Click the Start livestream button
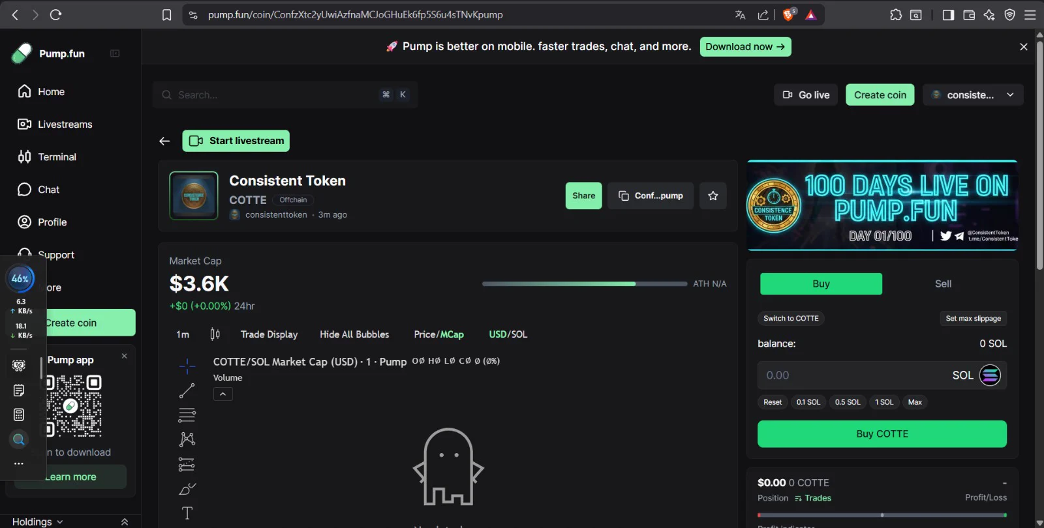This screenshot has height=528, width=1044. point(236,141)
